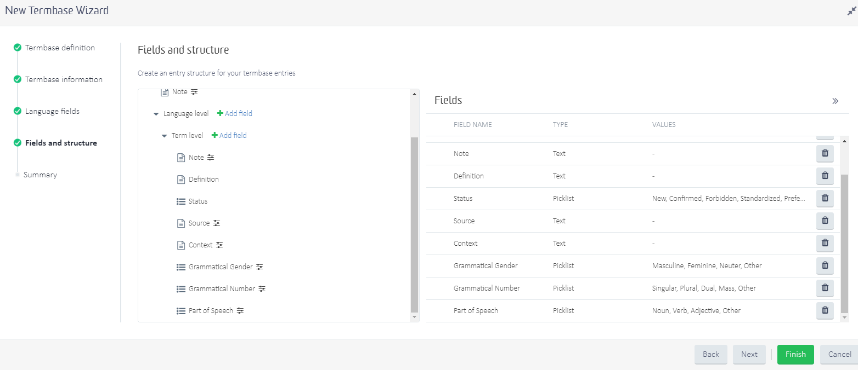Go to the Termbase definition step
The height and width of the screenshot is (370, 858).
(x=60, y=48)
